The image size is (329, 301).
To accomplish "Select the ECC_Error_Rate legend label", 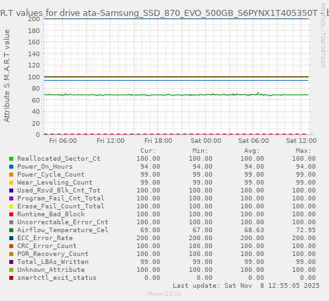I will click(x=45, y=238).
